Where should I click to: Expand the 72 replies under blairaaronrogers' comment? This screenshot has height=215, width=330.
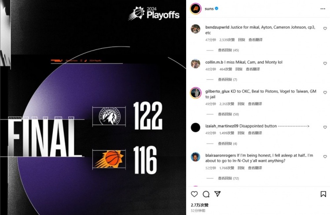228,178
